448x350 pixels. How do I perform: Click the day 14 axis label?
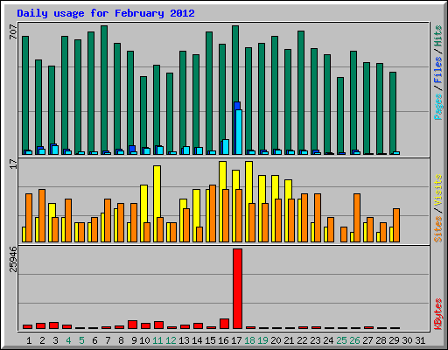coord(197,340)
